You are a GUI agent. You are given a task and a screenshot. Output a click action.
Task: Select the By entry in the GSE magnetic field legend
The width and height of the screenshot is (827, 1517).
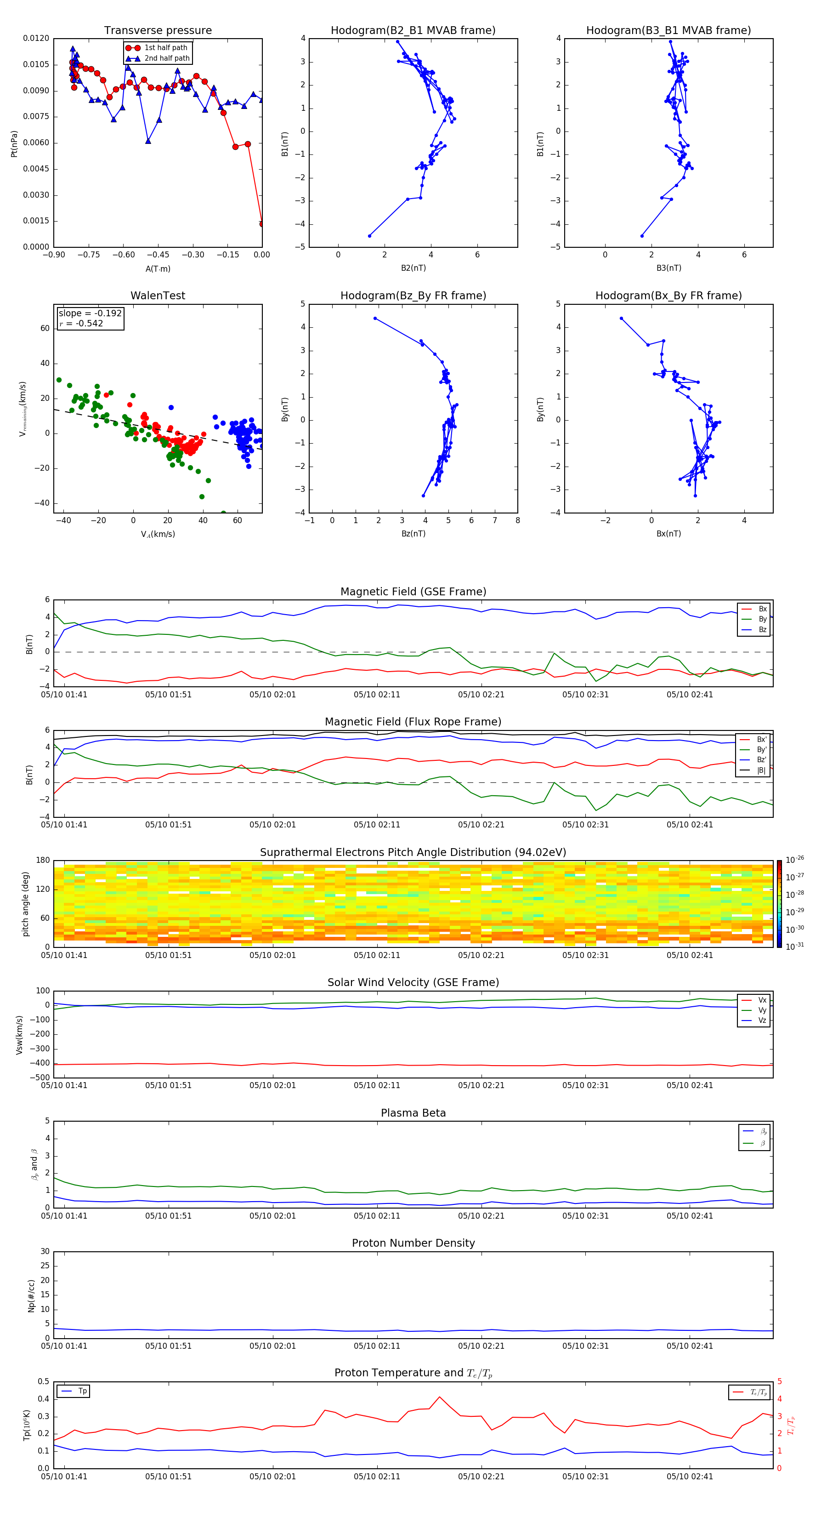754,619
